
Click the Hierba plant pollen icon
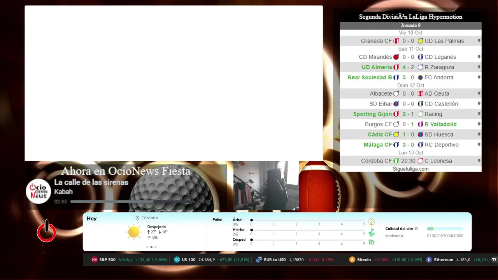[372, 233]
